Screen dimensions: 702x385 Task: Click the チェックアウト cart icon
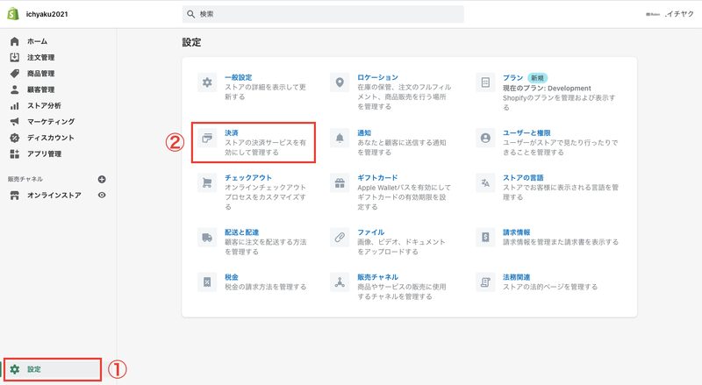(x=207, y=182)
